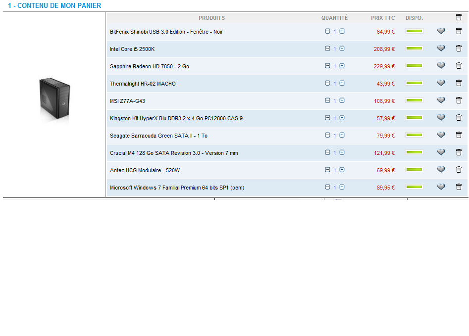Open Microsoft Windows 7 Familial Premium product page
469x336 pixels.
[177, 188]
